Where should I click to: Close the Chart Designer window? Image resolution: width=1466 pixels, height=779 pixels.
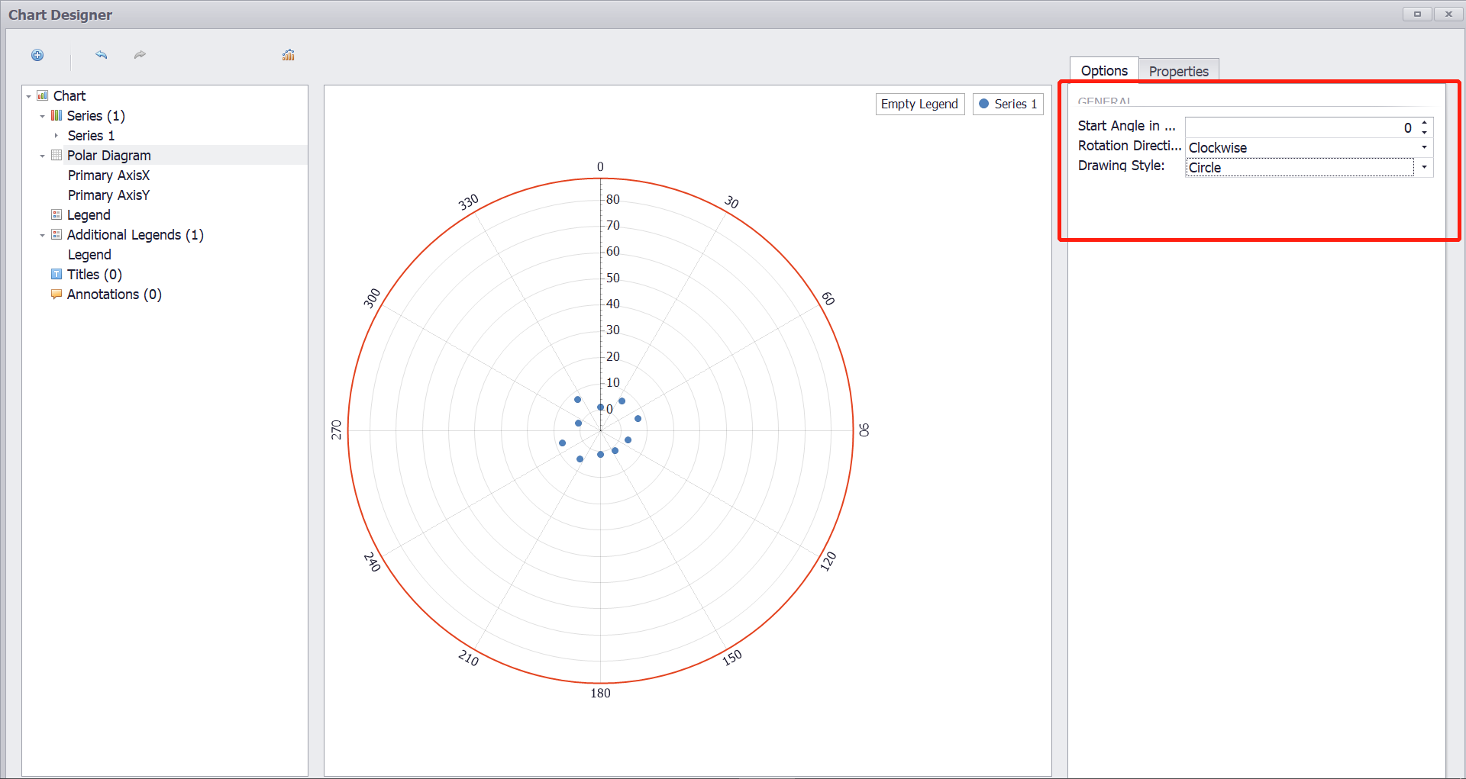point(1448,14)
